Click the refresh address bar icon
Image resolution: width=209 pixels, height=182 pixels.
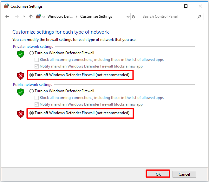(x=134, y=16)
